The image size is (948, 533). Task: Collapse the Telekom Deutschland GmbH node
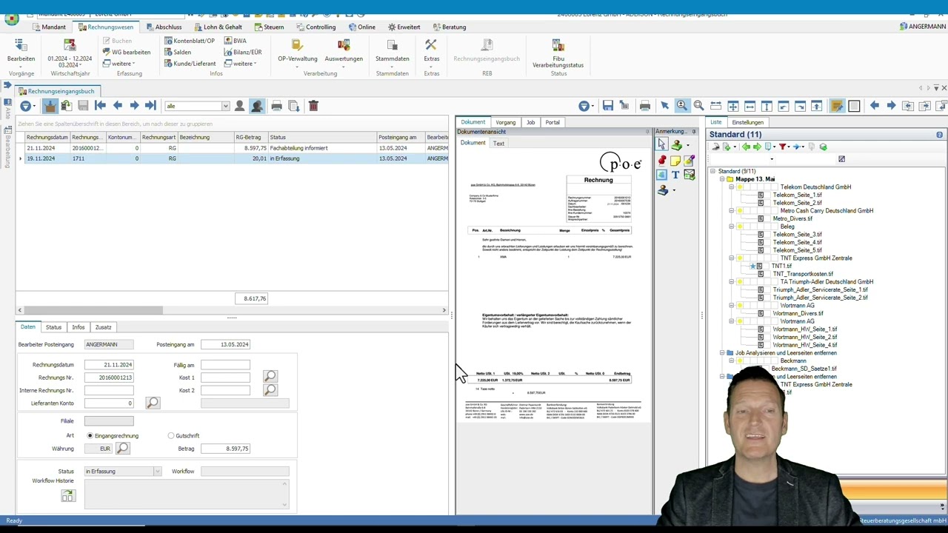click(731, 187)
